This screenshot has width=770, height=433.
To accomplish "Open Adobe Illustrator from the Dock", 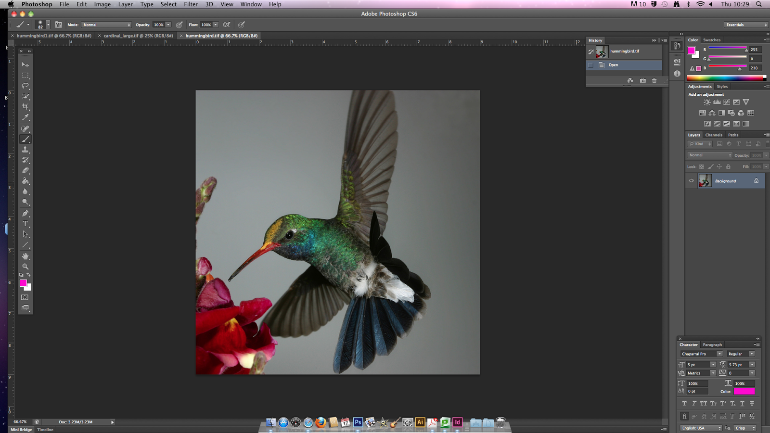I will coord(420,422).
